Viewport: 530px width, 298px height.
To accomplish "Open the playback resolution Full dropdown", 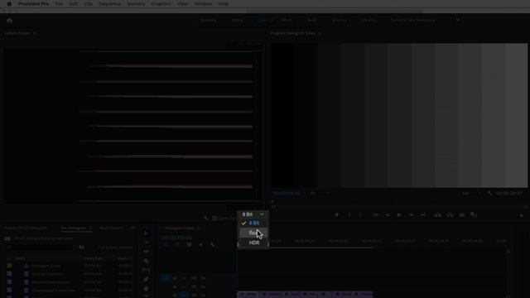I will click(472, 193).
